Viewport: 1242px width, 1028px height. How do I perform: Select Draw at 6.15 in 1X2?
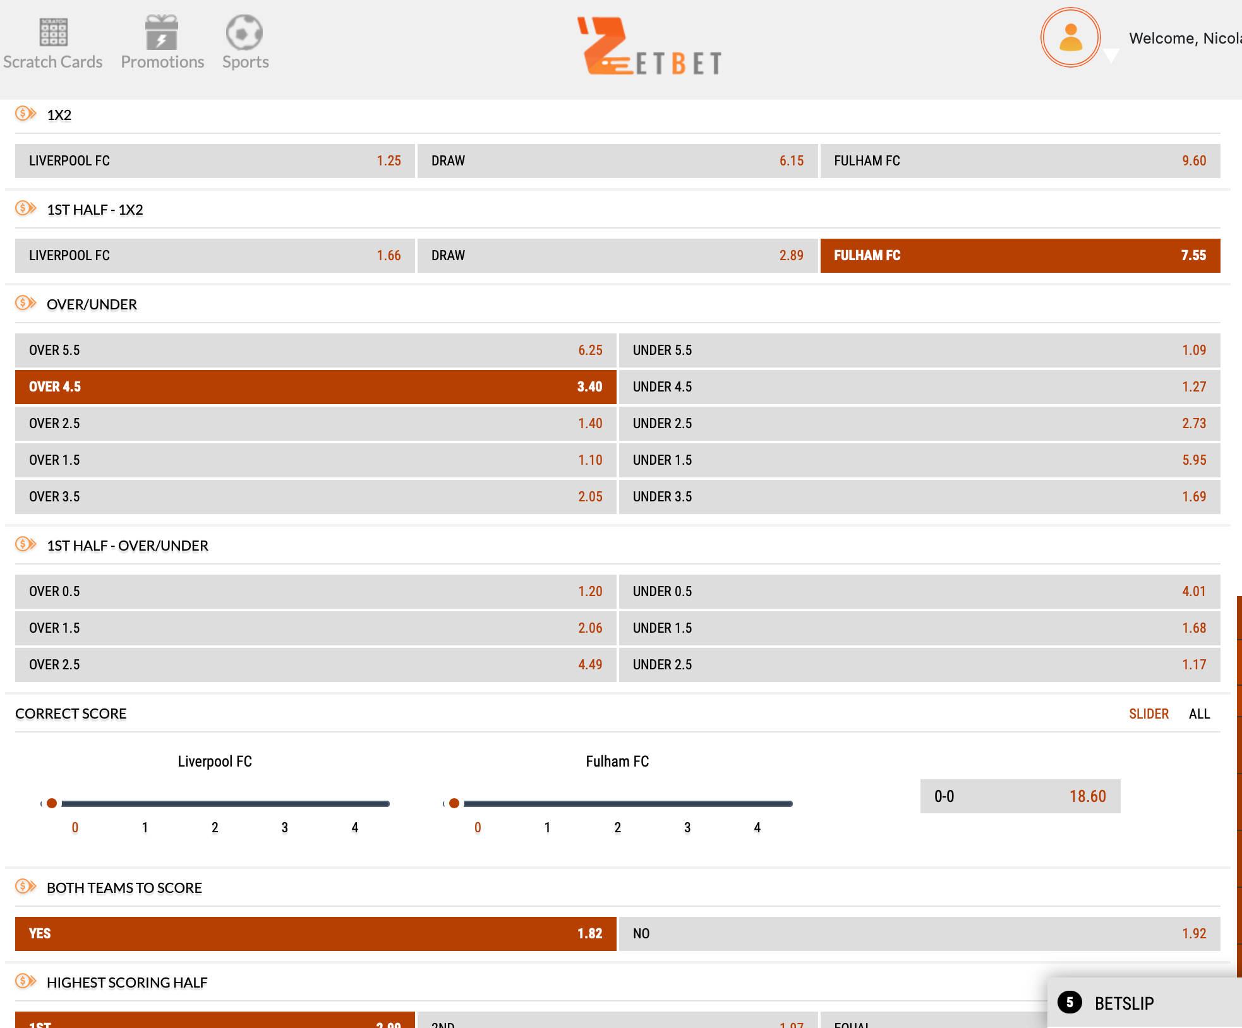[617, 161]
